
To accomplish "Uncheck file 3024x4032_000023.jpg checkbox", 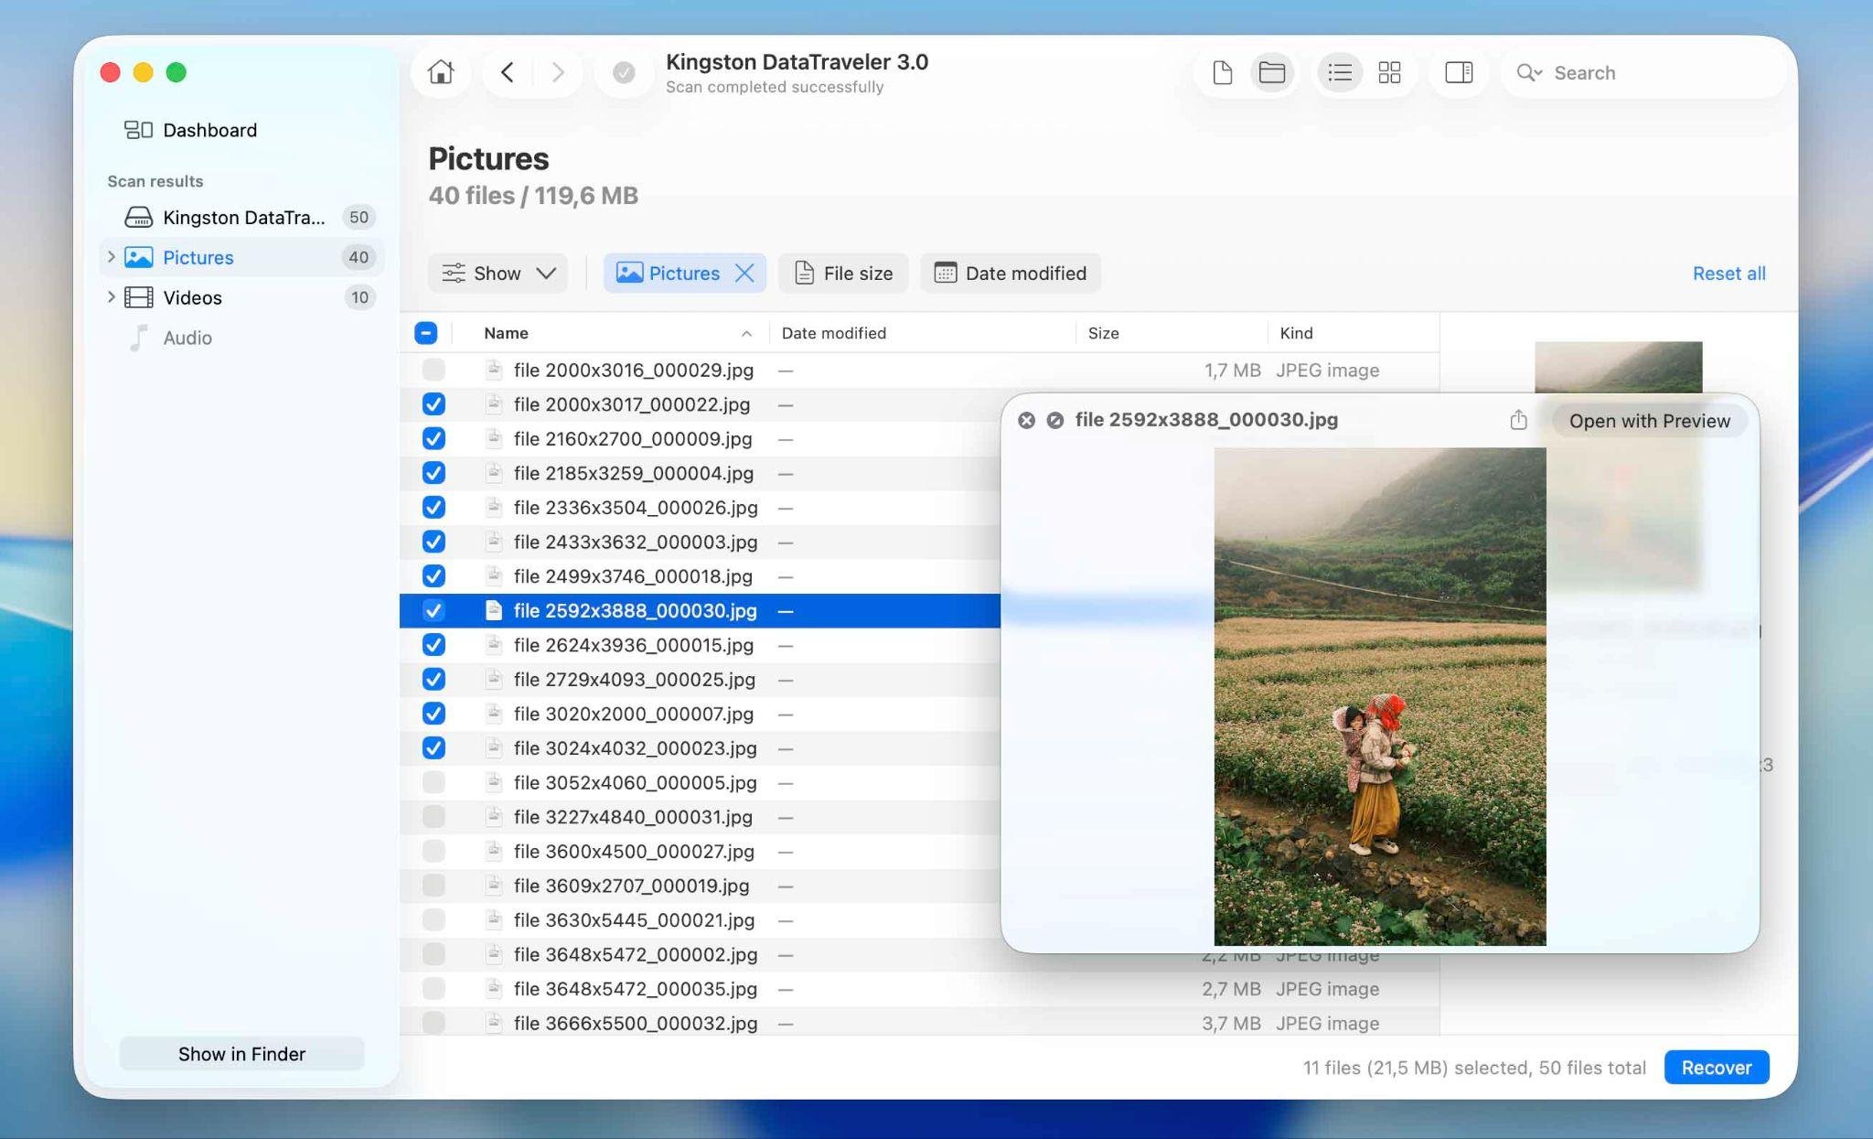I will (x=433, y=748).
